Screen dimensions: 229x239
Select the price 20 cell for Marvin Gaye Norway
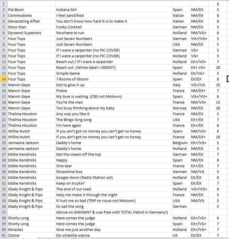218,108
